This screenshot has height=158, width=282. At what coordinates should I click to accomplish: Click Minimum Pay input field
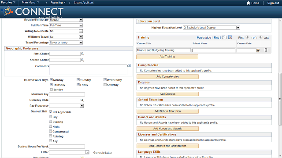coord(67,94)
